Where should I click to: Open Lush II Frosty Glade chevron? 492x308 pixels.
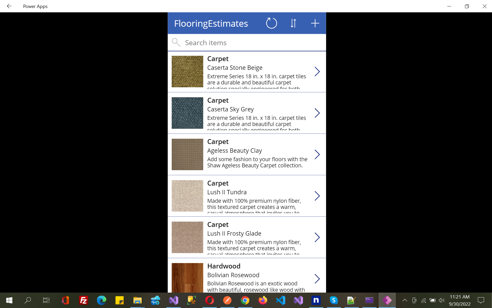coord(317,237)
